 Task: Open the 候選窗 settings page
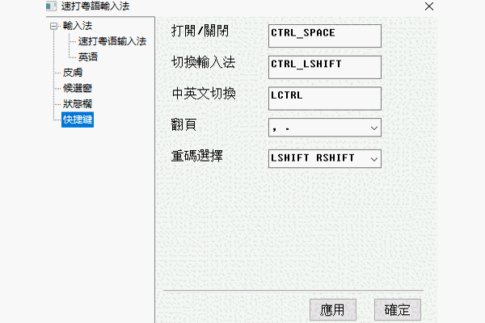(78, 88)
